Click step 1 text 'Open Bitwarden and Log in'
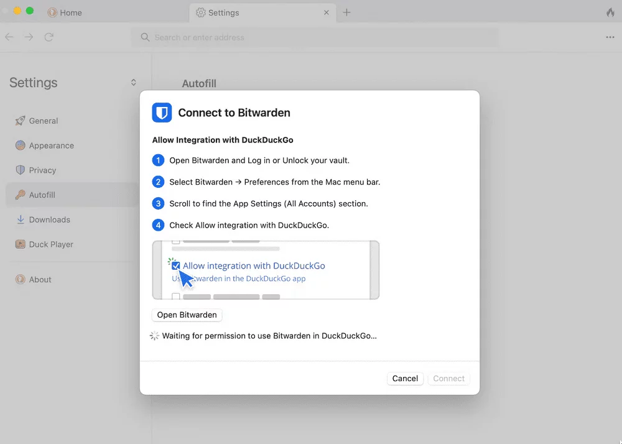This screenshot has height=444, width=622. point(259,160)
